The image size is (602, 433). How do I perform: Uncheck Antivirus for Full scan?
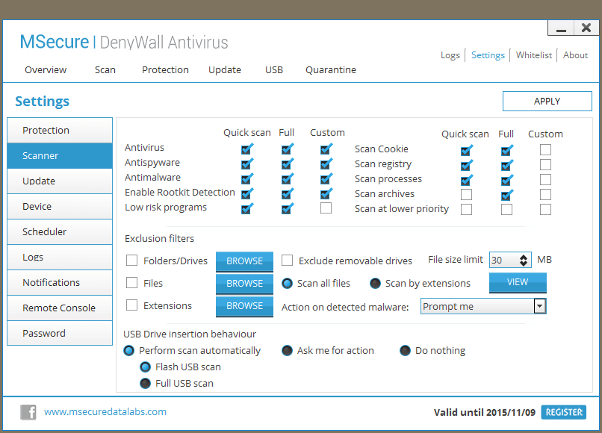pyautogui.click(x=287, y=149)
